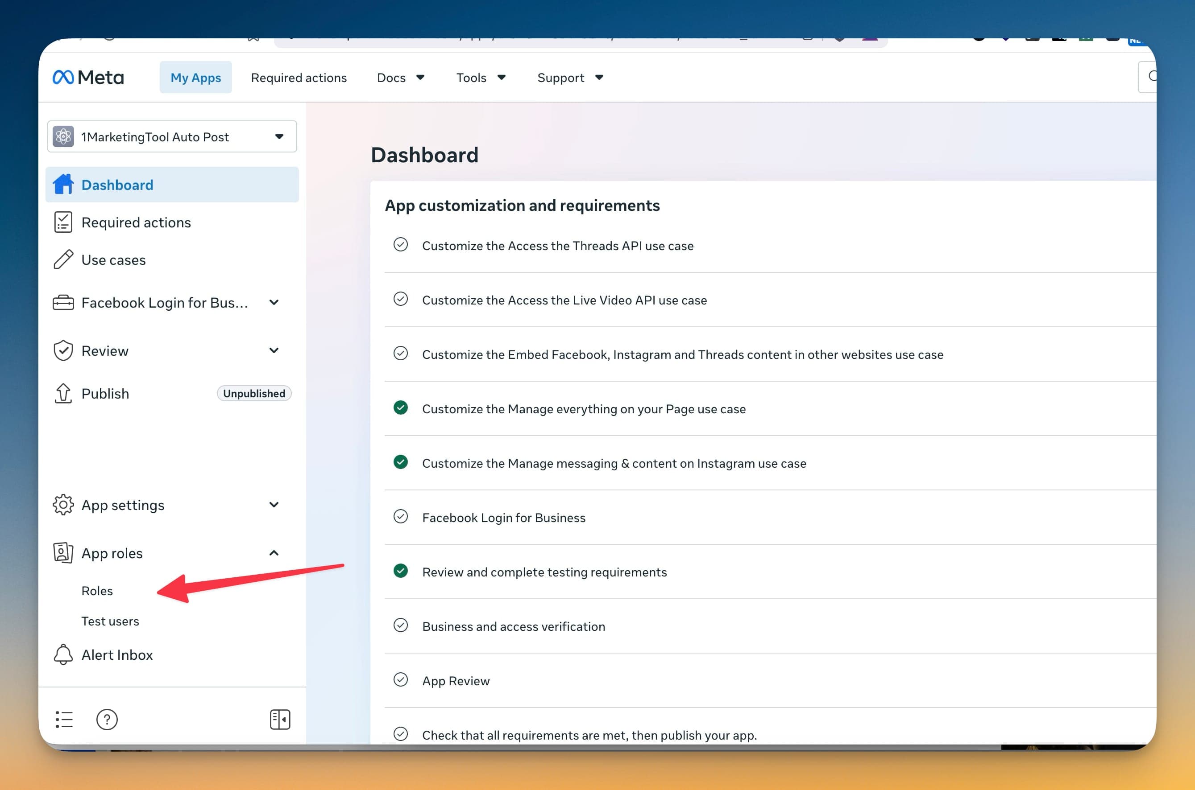Click the App settings gear icon
Image resolution: width=1195 pixels, height=790 pixels.
63,505
